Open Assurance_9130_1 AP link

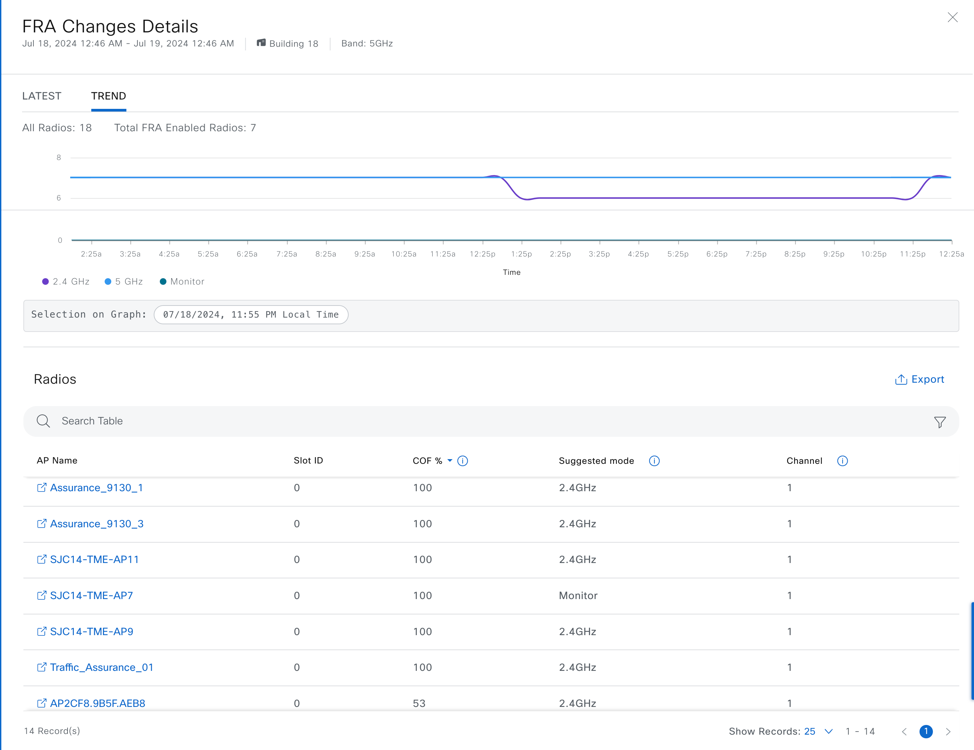point(96,488)
